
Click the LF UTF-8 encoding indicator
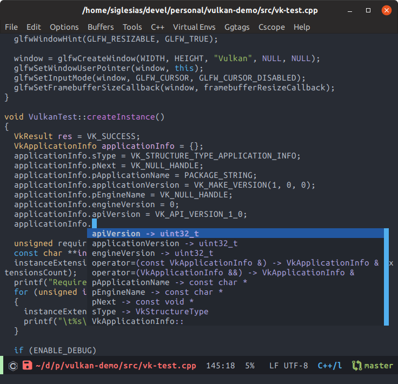pos(289,366)
